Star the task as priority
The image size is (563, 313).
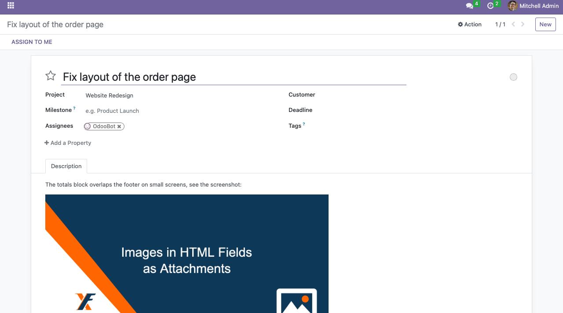[x=51, y=76]
